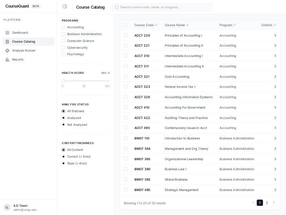Focus the course search input field
The image size is (286, 215).
(x=164, y=7)
